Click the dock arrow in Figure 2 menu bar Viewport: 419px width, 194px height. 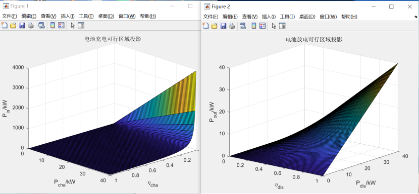pyautogui.click(x=415, y=17)
